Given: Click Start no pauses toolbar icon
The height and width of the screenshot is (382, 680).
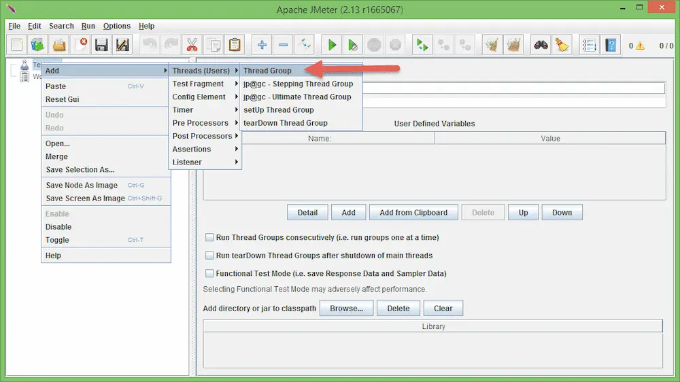Looking at the screenshot, I should (x=352, y=45).
